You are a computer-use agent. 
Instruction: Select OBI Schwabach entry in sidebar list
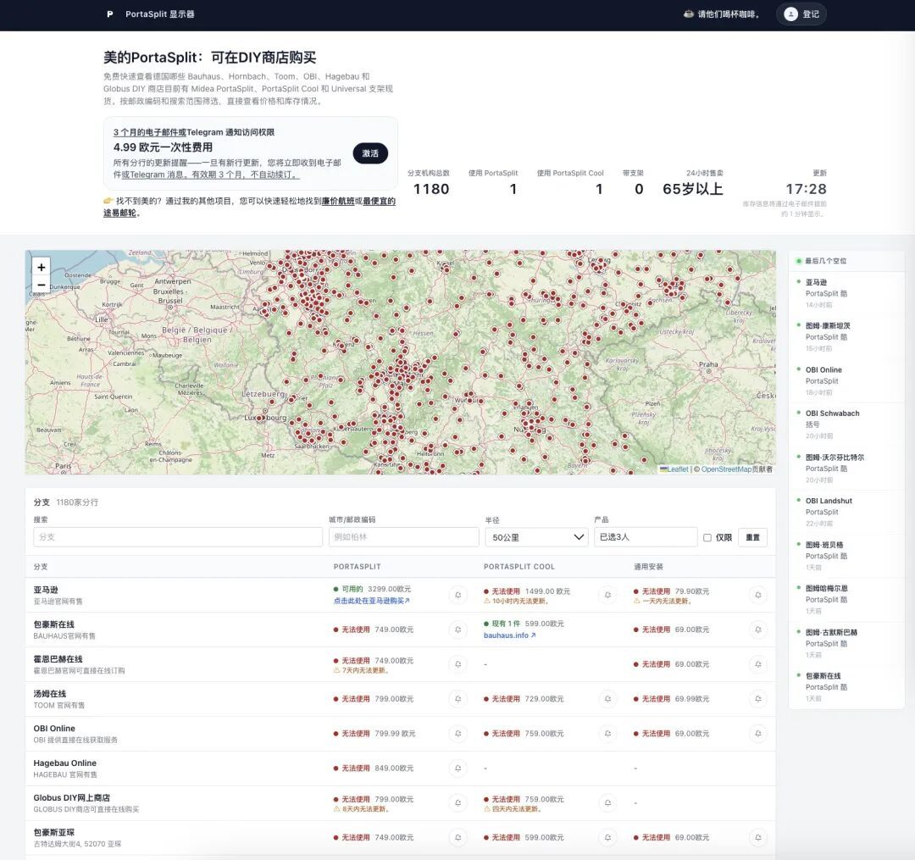coord(846,424)
